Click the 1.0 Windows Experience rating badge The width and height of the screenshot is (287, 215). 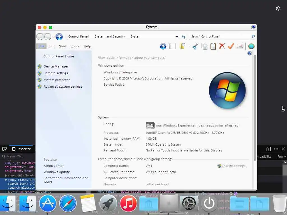coord(150,125)
